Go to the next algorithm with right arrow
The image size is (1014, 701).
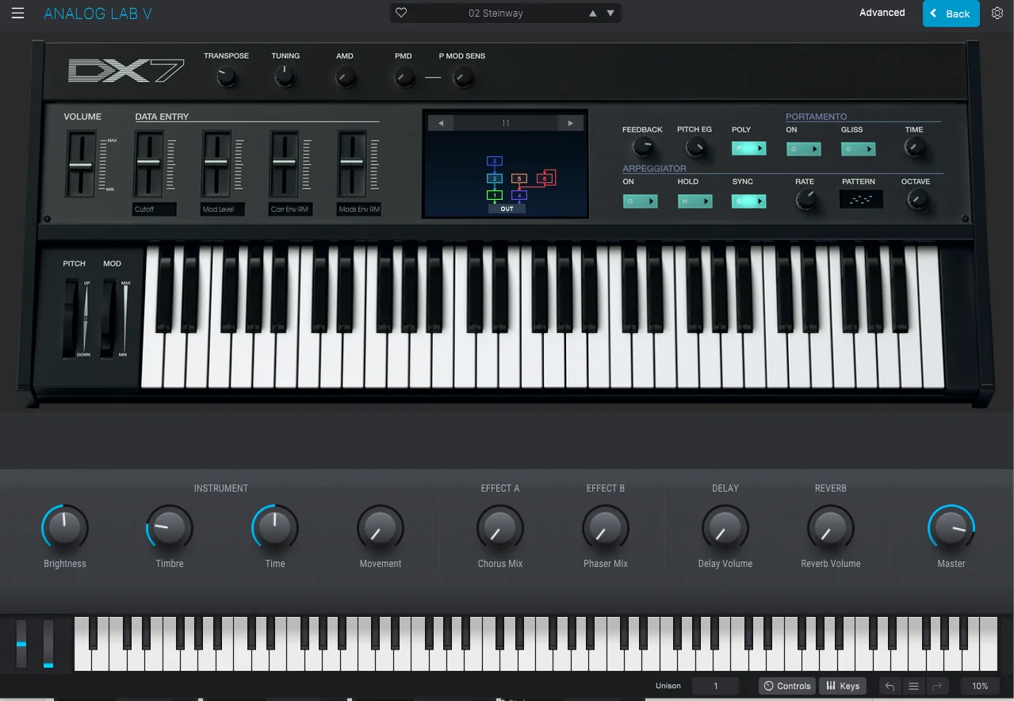click(570, 123)
